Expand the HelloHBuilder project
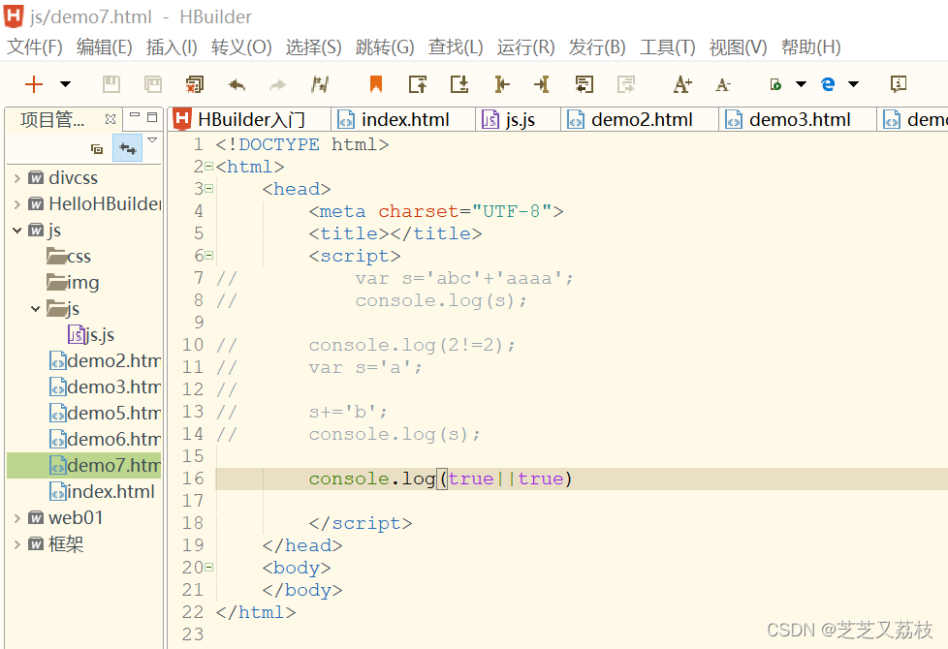The image size is (948, 649). 16,204
